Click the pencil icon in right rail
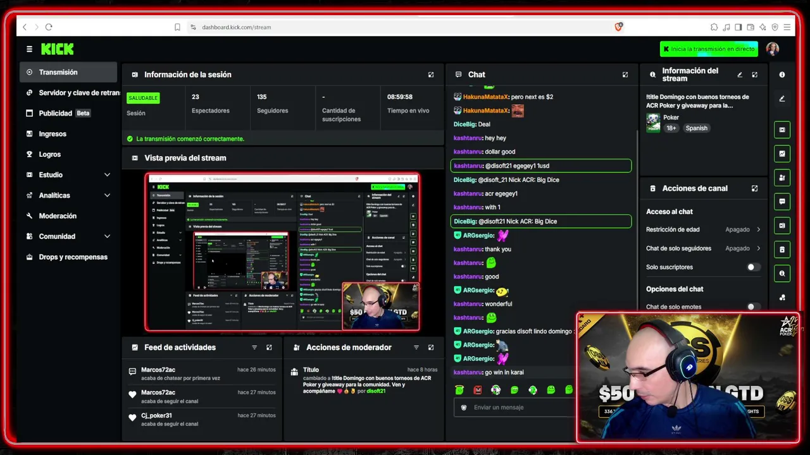Screen dimensions: 810x455 pos(782,99)
